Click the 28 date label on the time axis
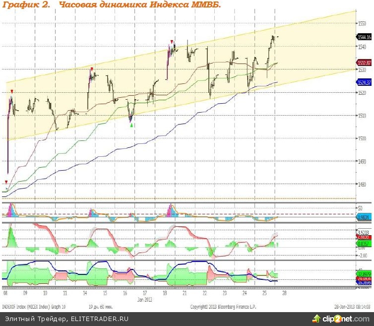374x326 pixels. tap(285, 293)
